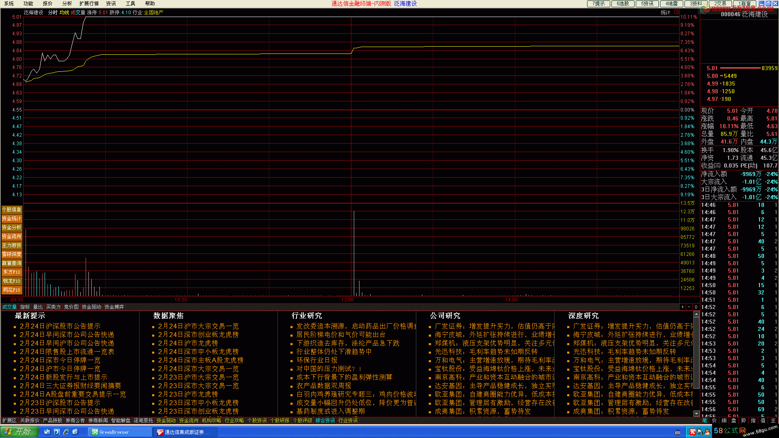Open the 主力游资 side button
The height and width of the screenshot is (438, 779).
coord(12,245)
